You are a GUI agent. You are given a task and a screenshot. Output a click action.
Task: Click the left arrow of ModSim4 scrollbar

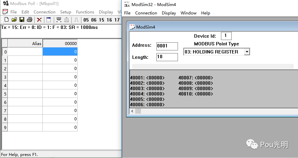point(132,111)
